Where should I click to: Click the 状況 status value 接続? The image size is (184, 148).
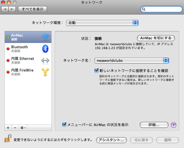[98, 39]
